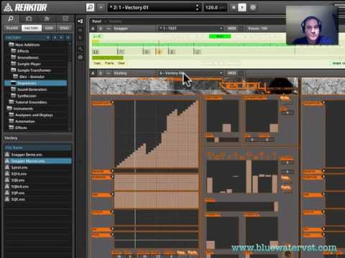Stop playback with the stop button
Screen dimensions: 345x258
[x=234, y=7]
